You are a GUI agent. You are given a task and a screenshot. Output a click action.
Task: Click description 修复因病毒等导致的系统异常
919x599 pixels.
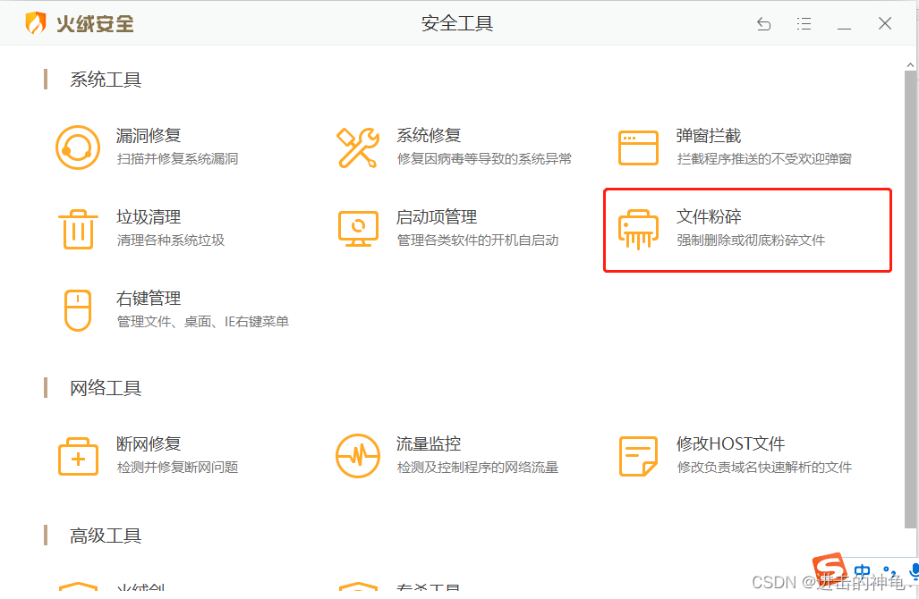(x=484, y=158)
